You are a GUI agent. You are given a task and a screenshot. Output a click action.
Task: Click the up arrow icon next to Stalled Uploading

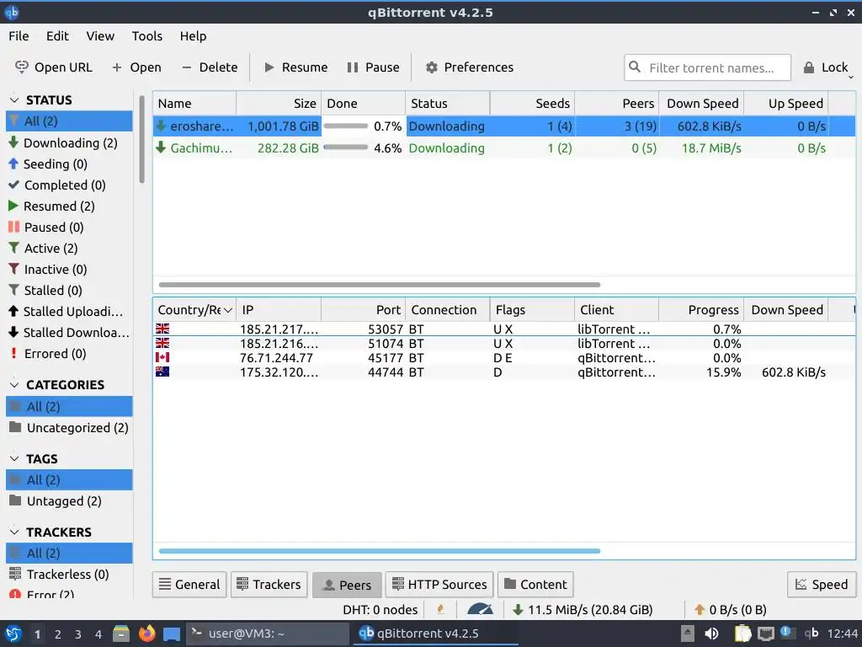pyautogui.click(x=13, y=311)
